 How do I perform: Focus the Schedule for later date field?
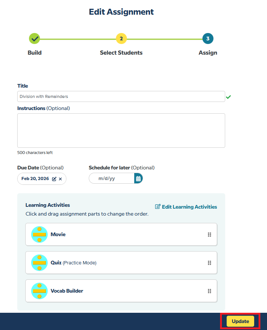click(111, 179)
